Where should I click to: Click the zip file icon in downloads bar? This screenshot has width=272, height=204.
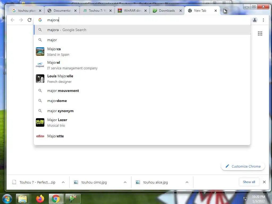point(14,182)
